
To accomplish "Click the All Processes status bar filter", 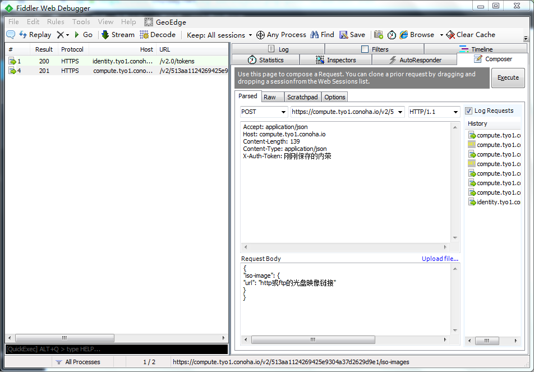I will [78, 362].
